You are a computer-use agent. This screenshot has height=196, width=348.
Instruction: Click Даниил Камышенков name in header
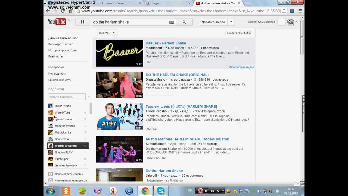tap(261, 22)
